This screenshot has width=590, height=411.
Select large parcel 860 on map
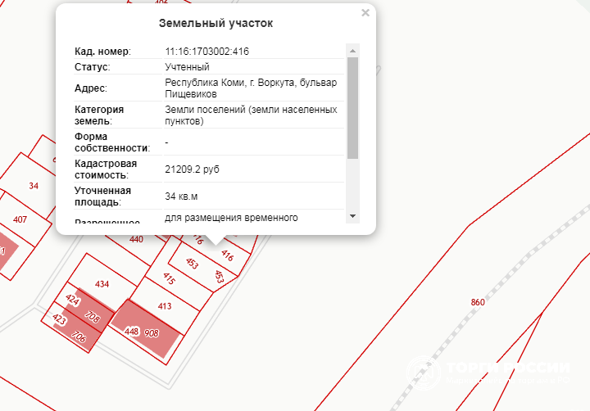point(478,303)
